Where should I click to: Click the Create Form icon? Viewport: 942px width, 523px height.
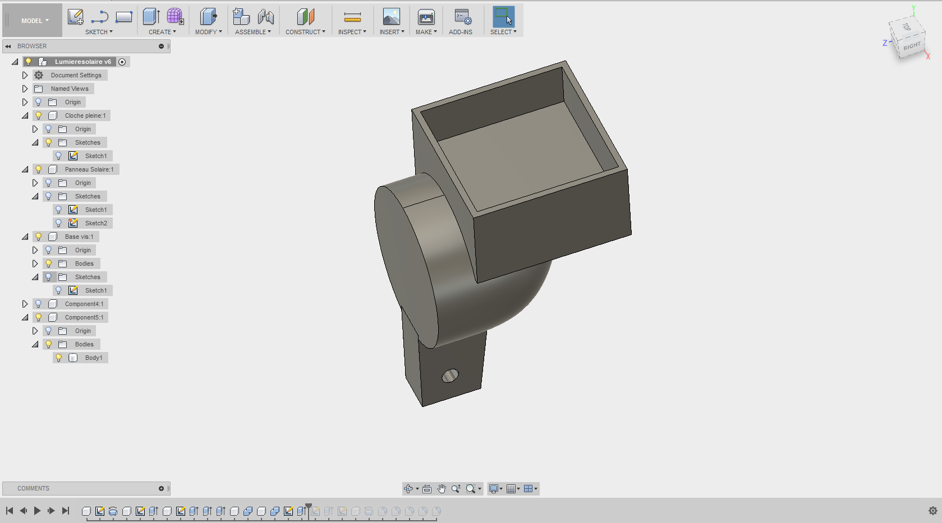175,17
